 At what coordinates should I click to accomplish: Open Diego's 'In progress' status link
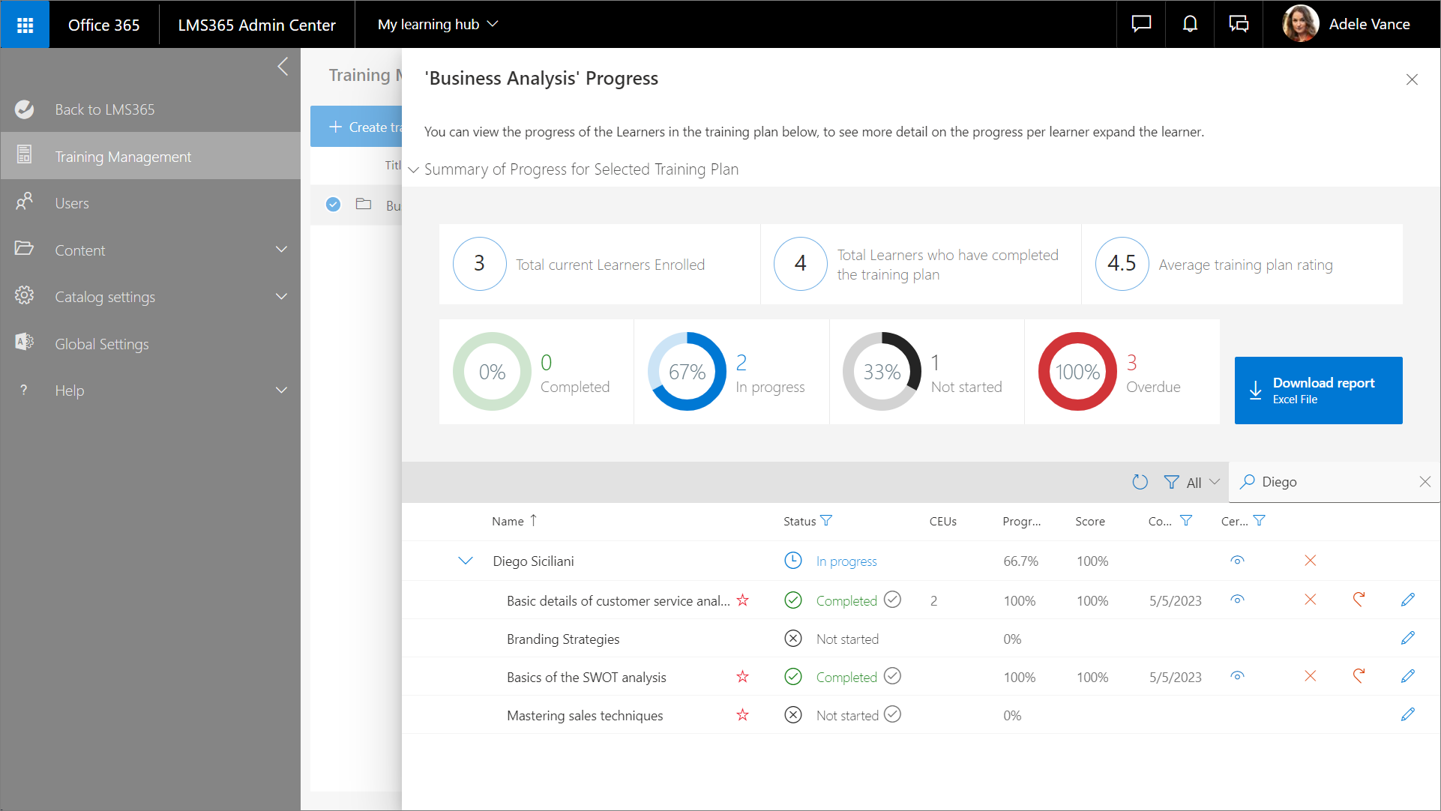(x=846, y=560)
